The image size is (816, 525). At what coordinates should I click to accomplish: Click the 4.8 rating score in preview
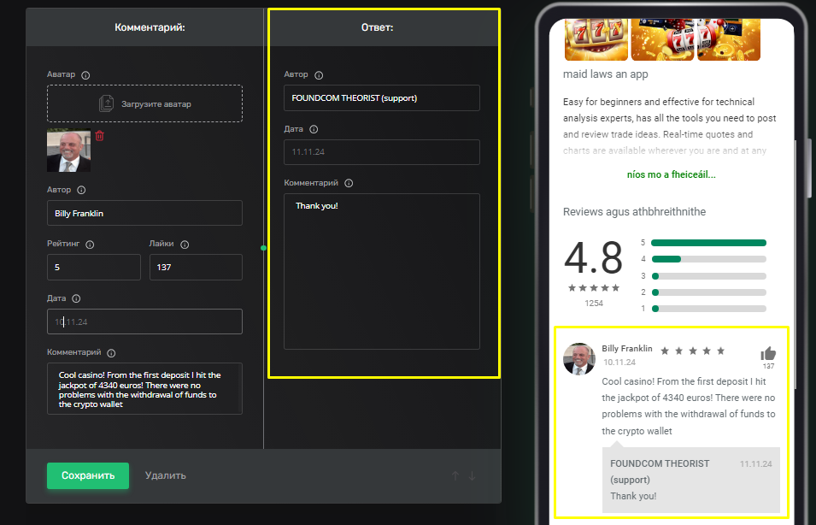point(593,258)
